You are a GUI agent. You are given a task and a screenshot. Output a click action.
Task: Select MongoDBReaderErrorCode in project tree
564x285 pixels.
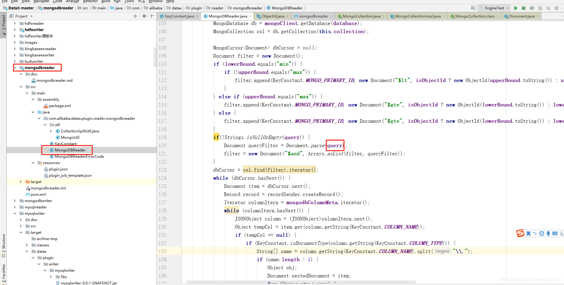[79, 157]
